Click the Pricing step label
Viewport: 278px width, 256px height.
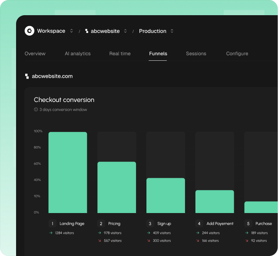[114, 224]
